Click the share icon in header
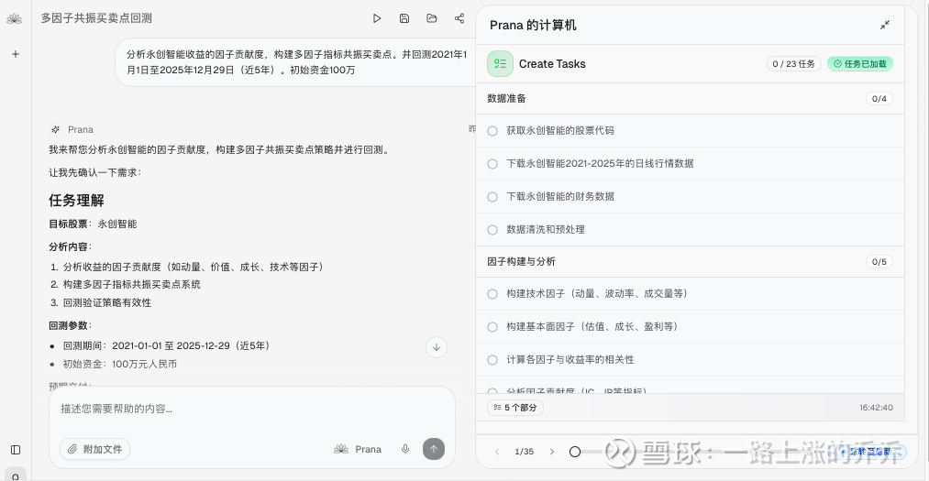 point(459,18)
